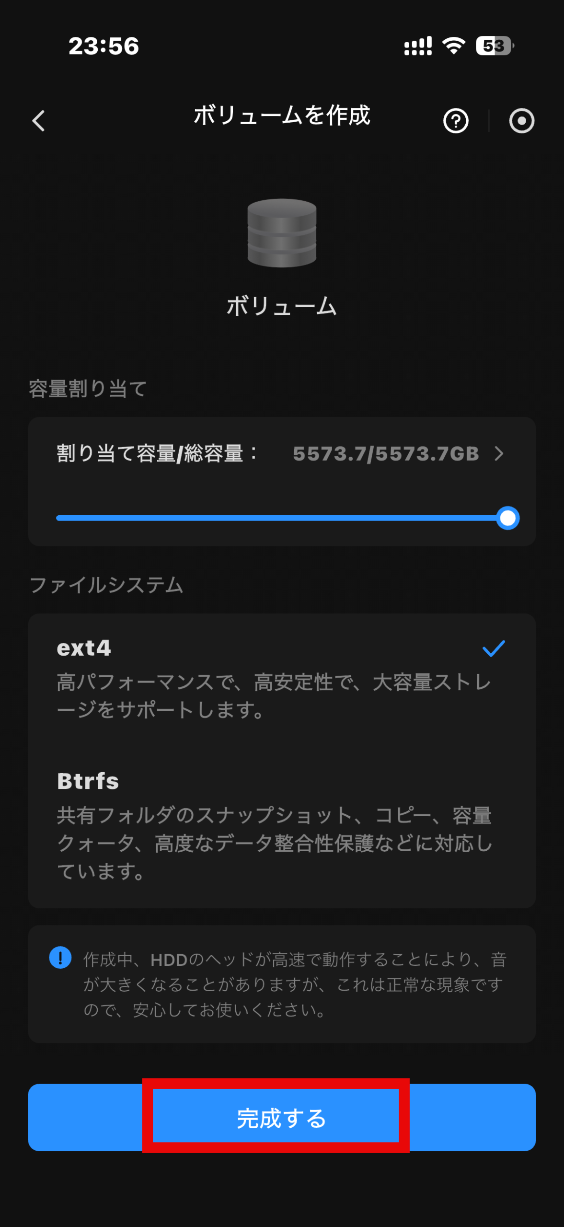
Task: Tap the HDD noise notice text
Action: (x=294, y=984)
